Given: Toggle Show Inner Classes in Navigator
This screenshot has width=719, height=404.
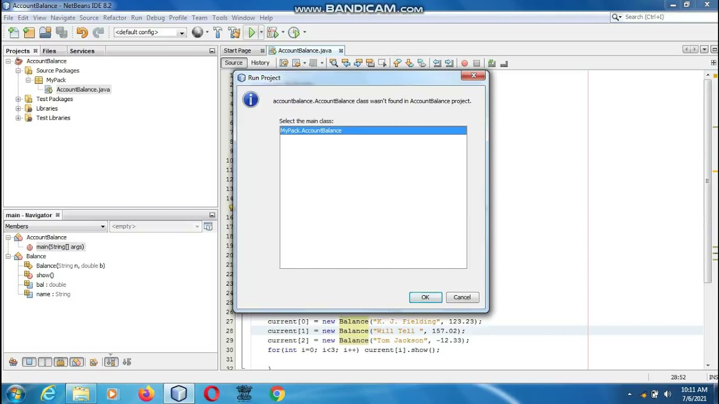Looking at the screenshot, I should pos(76,362).
